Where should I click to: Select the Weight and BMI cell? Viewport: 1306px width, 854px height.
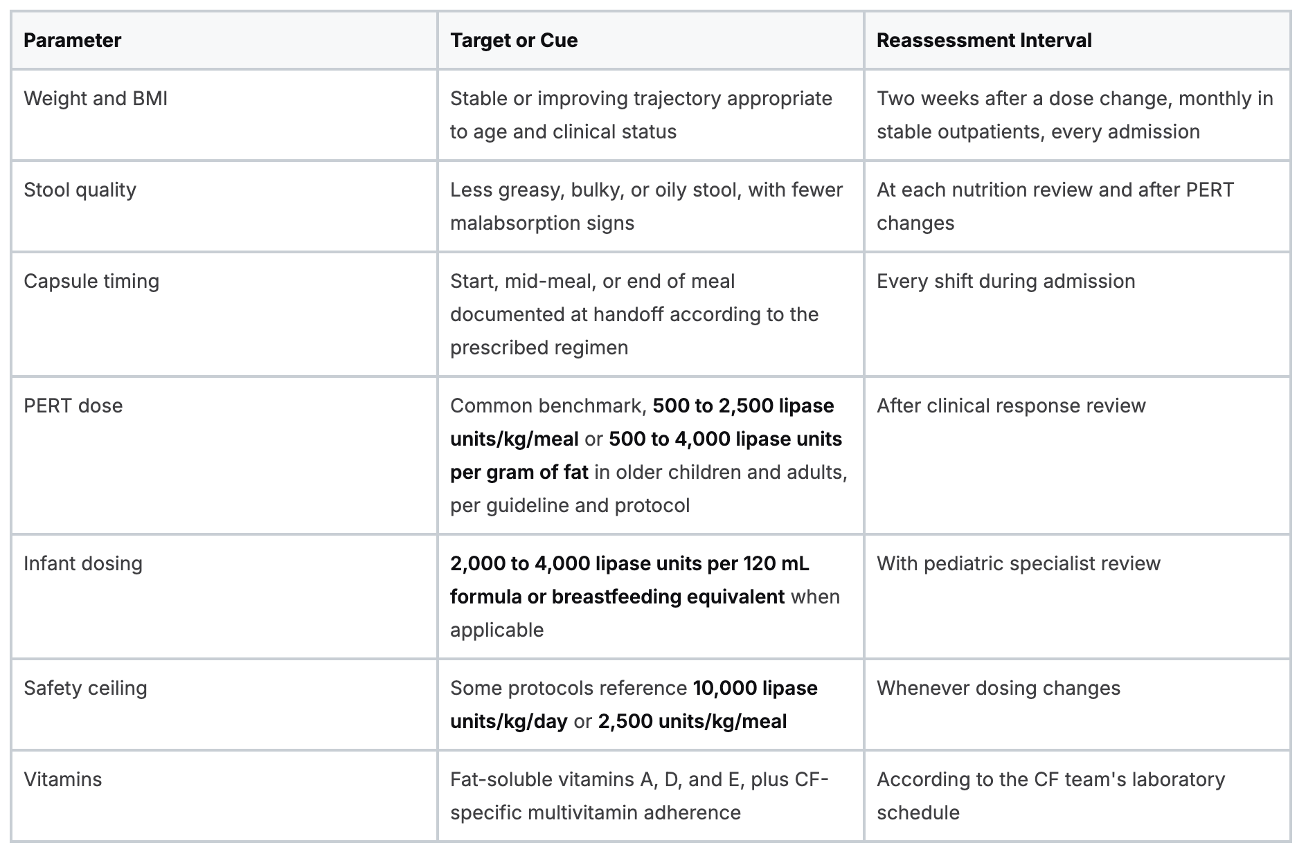[x=224, y=115]
